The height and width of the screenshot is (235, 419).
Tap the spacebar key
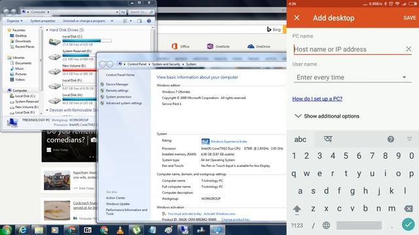pyautogui.click(x=359, y=225)
